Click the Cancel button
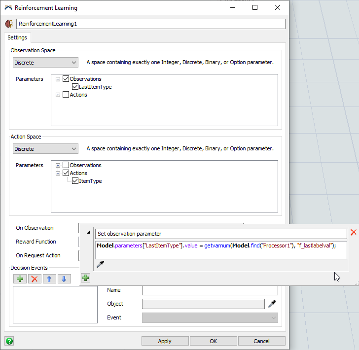Viewport: 359px width, 350px height. [261, 341]
